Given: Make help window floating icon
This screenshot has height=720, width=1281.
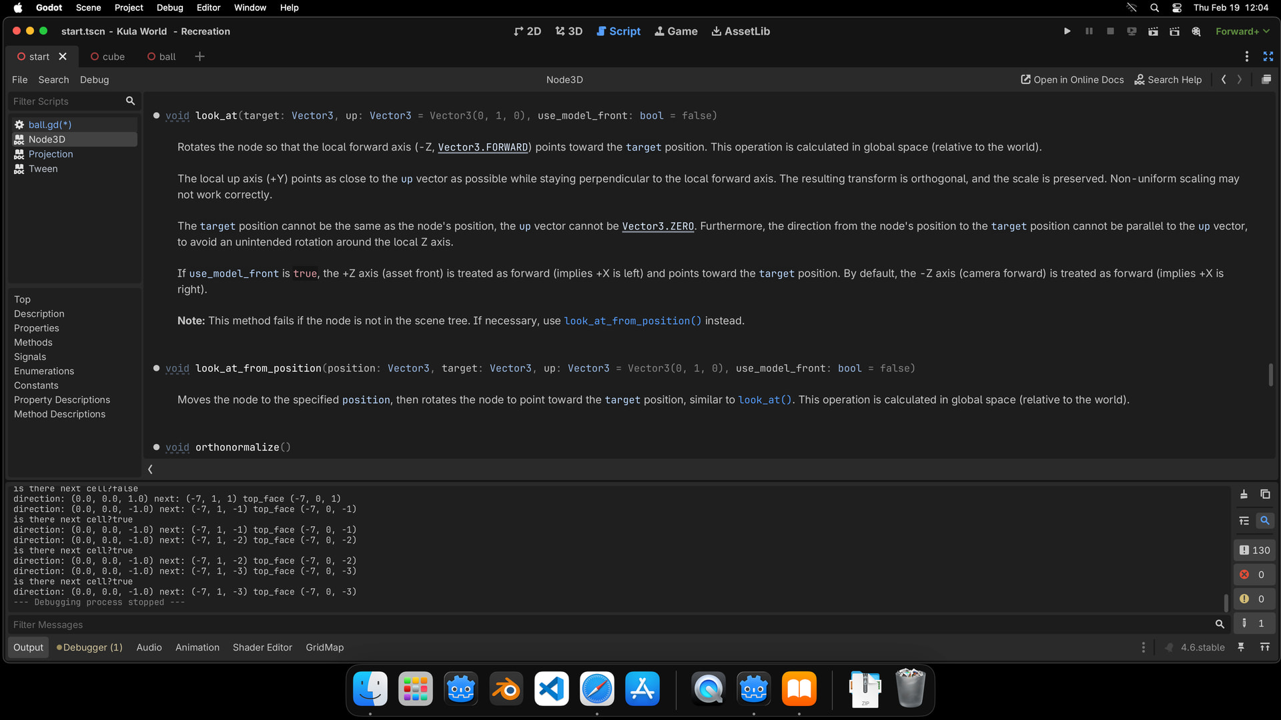Looking at the screenshot, I should (1266, 79).
